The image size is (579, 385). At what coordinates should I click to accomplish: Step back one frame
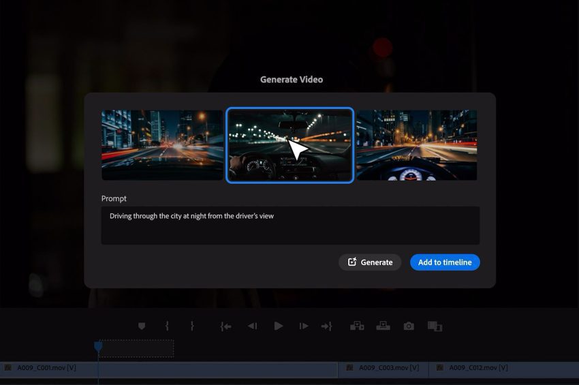coord(252,326)
